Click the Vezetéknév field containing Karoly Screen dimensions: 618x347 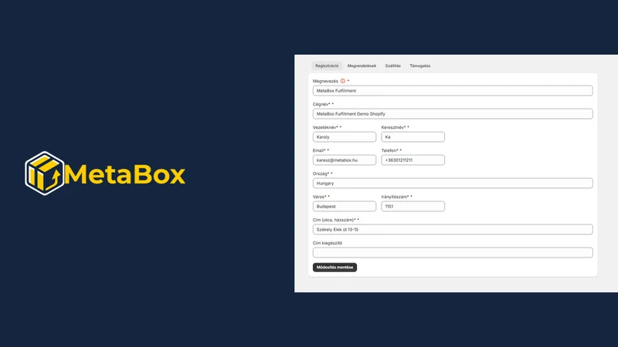[x=344, y=137]
